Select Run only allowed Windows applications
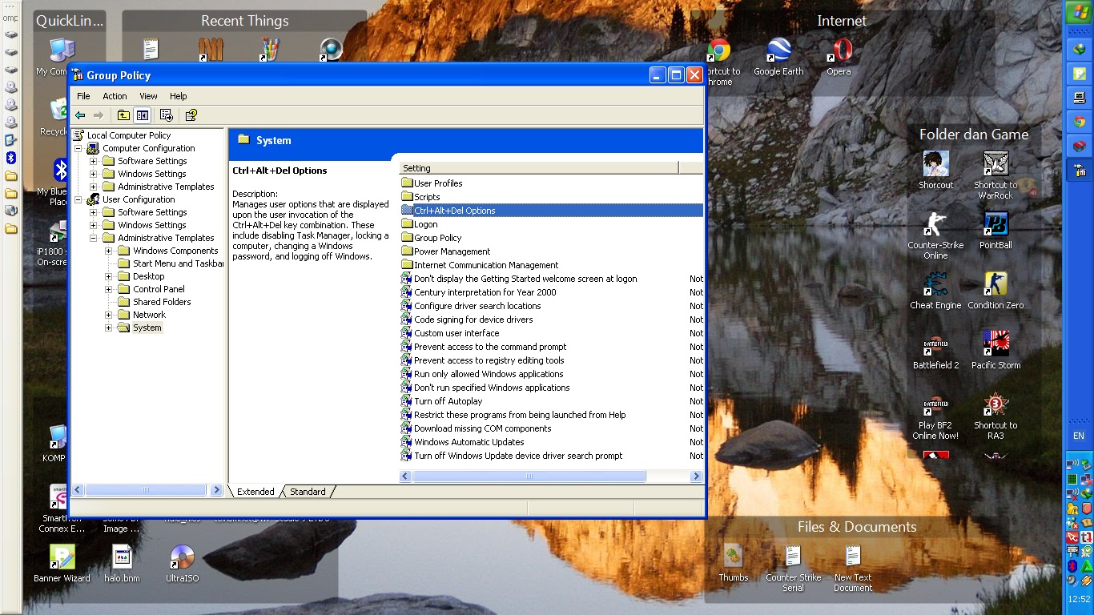Viewport: 1094px width, 615px height. 489,374
